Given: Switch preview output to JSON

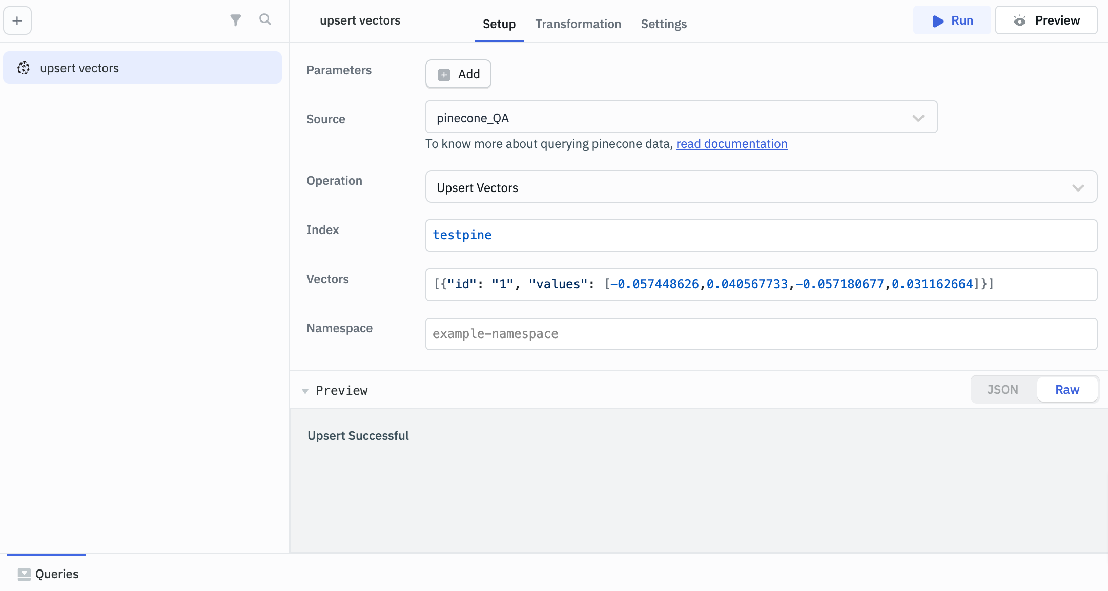Looking at the screenshot, I should pyautogui.click(x=1002, y=390).
